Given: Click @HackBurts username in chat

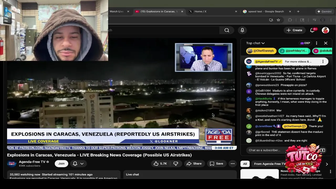Looking at the screenshot, I should tap(263, 99).
